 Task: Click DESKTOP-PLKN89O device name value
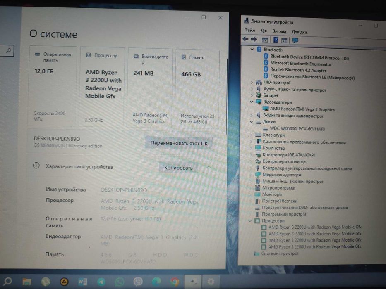click(124, 190)
